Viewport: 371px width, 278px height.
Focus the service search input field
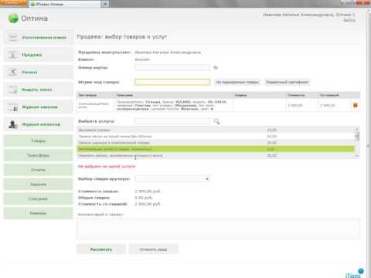(172, 121)
